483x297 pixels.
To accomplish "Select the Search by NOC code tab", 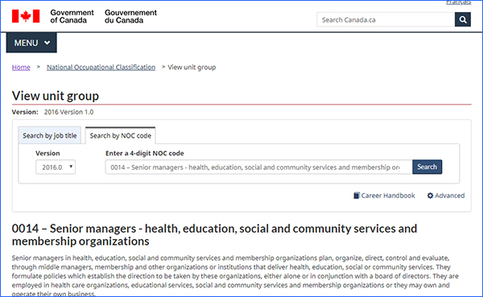I will [x=121, y=135].
